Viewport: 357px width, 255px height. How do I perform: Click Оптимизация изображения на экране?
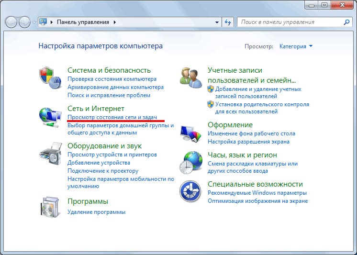[258, 201]
